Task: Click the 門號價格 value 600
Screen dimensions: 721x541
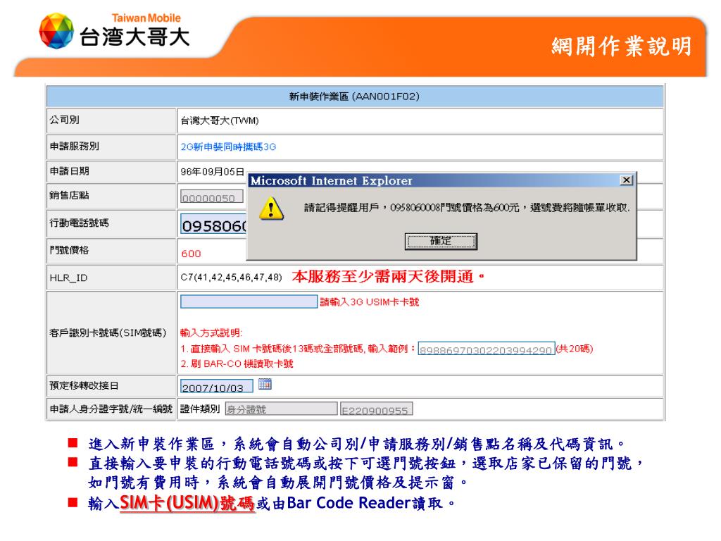Action: coord(191,254)
